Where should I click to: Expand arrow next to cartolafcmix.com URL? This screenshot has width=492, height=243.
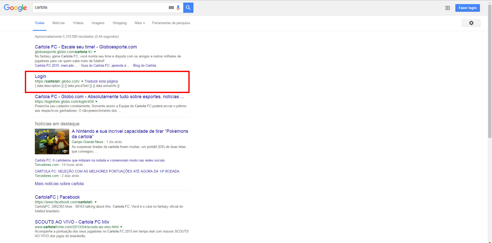pos(121,227)
